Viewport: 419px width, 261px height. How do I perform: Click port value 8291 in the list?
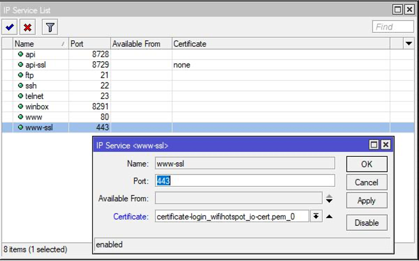(100, 106)
